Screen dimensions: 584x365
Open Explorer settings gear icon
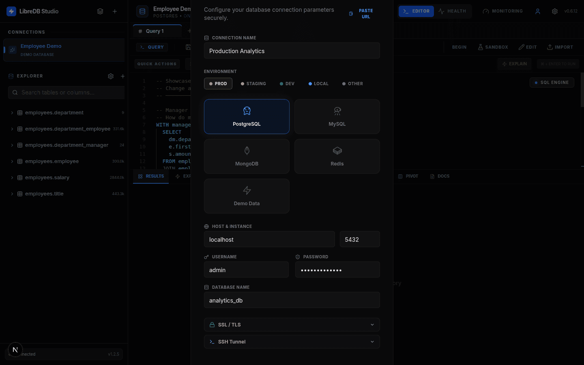click(111, 76)
